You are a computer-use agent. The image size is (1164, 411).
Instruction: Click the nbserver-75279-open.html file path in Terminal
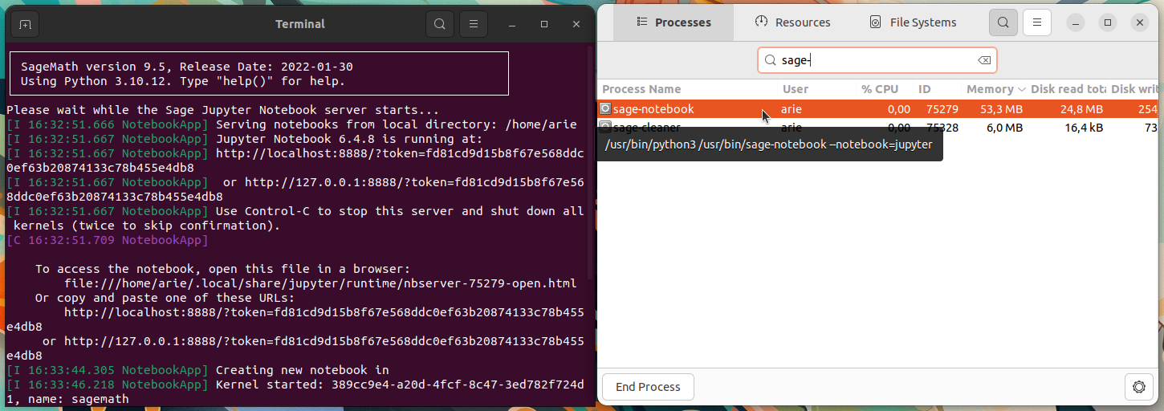[x=320, y=283]
